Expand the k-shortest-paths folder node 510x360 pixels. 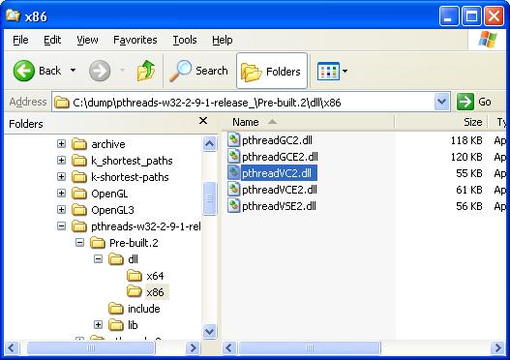pyautogui.click(x=61, y=176)
